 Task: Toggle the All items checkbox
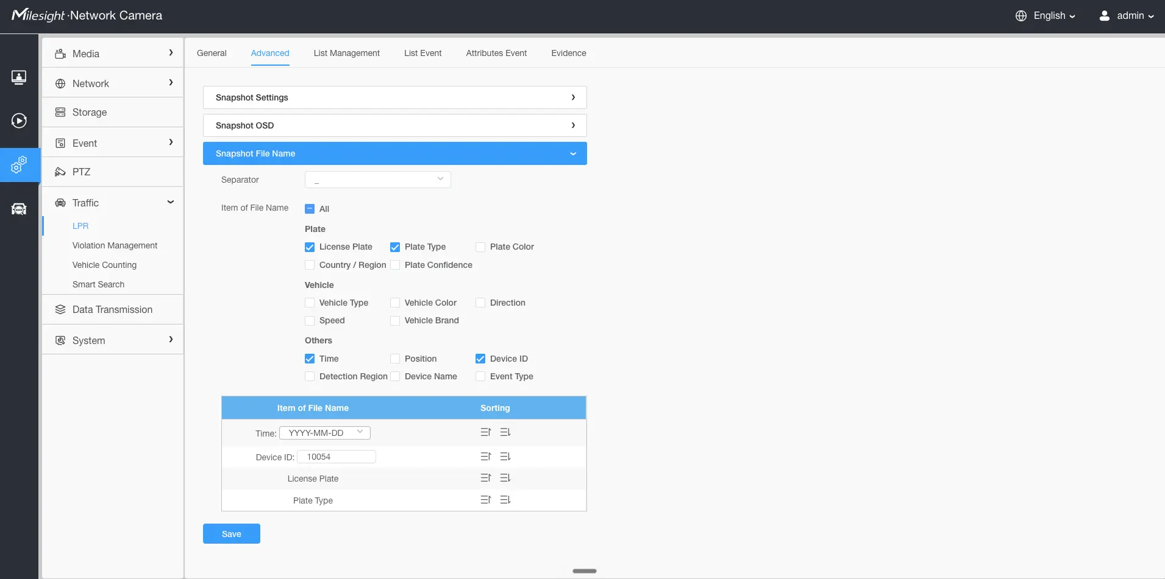click(x=310, y=209)
